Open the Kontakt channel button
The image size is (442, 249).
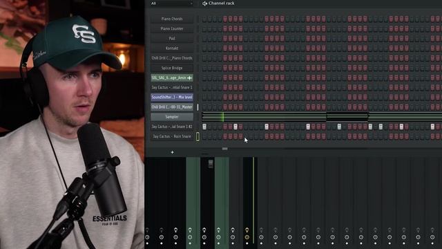click(x=172, y=48)
